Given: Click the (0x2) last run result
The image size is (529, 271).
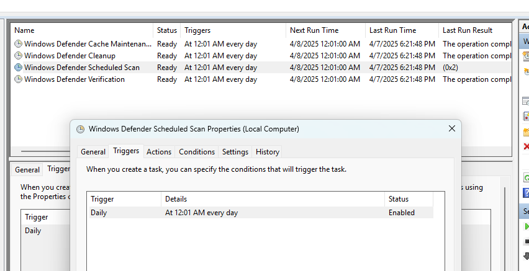Looking at the screenshot, I should tap(450, 68).
